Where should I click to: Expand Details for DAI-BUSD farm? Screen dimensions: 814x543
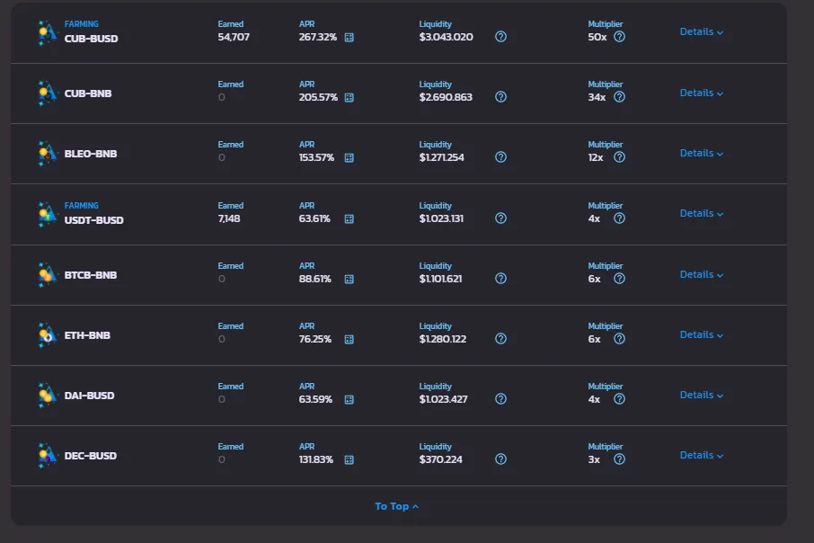tap(702, 396)
